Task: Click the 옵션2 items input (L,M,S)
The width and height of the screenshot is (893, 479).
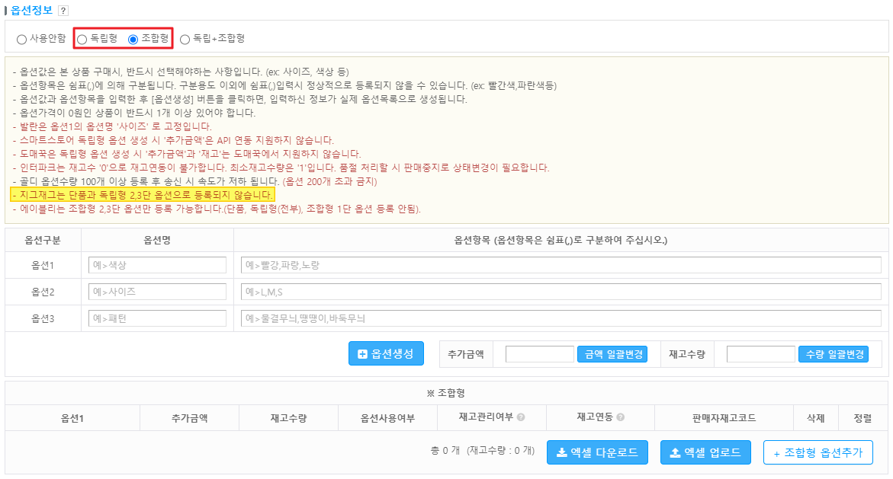Action: [561, 292]
